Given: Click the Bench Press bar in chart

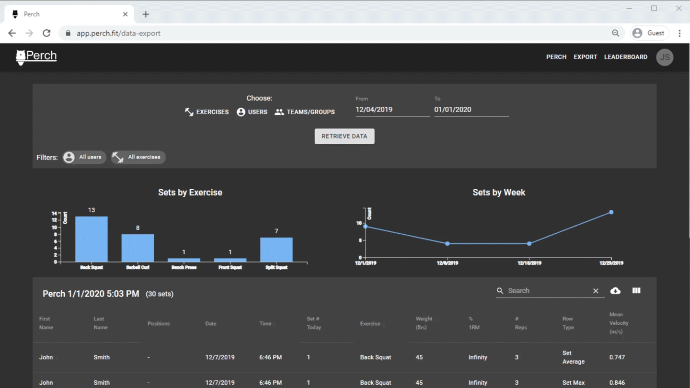Looking at the screenshot, I should (x=184, y=260).
